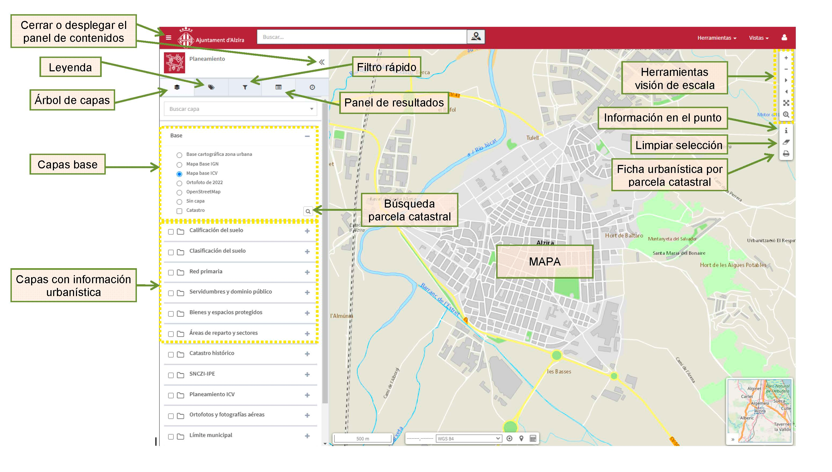Screen dimensions: 832x472
Task: Open the user account icon
Action: (784, 38)
